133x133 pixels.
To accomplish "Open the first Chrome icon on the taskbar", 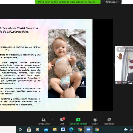I will (80, 129).
